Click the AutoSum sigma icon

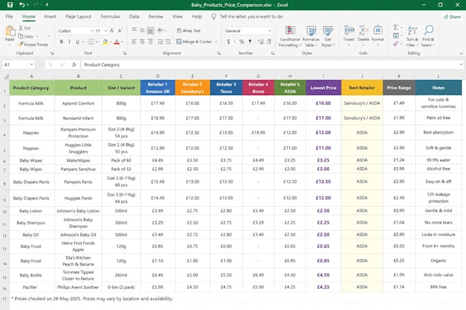pyautogui.click(x=396, y=27)
